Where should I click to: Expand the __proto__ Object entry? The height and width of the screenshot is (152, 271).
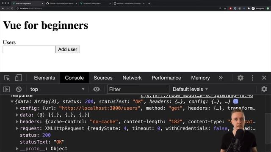point(17,149)
